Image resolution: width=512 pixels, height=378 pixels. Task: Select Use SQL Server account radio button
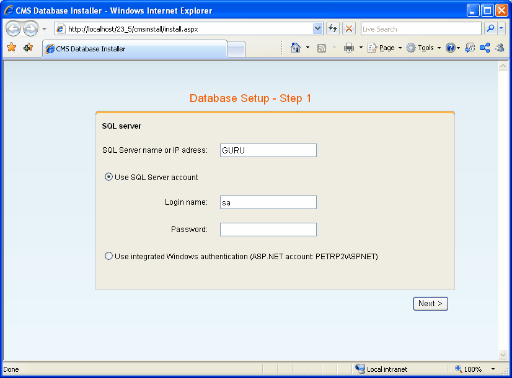tap(108, 177)
